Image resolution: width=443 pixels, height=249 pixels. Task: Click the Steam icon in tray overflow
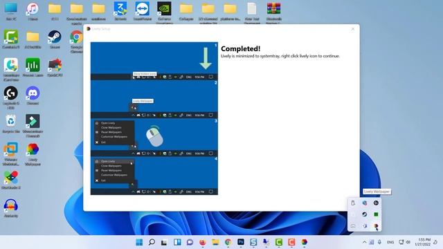pos(365,214)
